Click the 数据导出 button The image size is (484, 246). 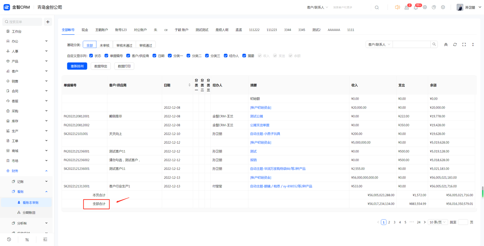point(101,66)
